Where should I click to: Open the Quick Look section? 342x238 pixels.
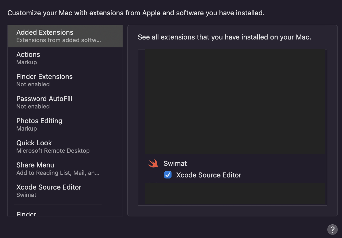[x=34, y=143]
